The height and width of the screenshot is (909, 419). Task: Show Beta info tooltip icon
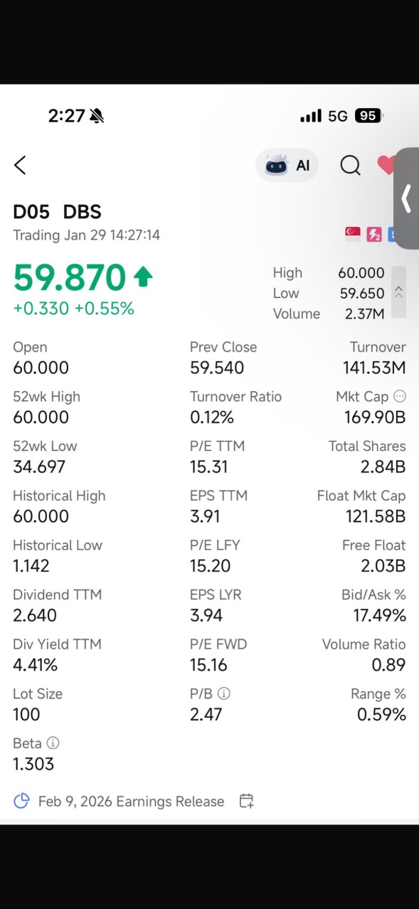(53, 743)
